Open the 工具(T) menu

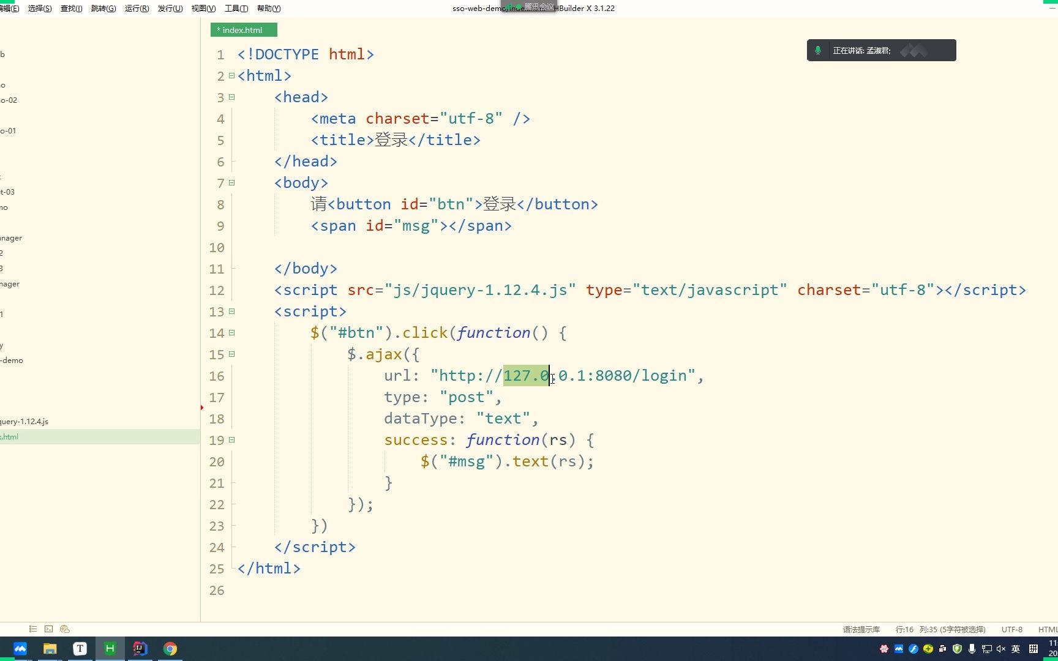(236, 9)
